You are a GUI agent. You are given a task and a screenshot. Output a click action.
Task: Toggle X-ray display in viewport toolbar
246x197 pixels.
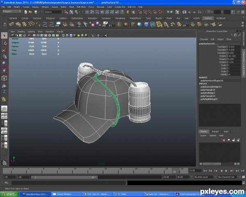click(x=98, y=35)
